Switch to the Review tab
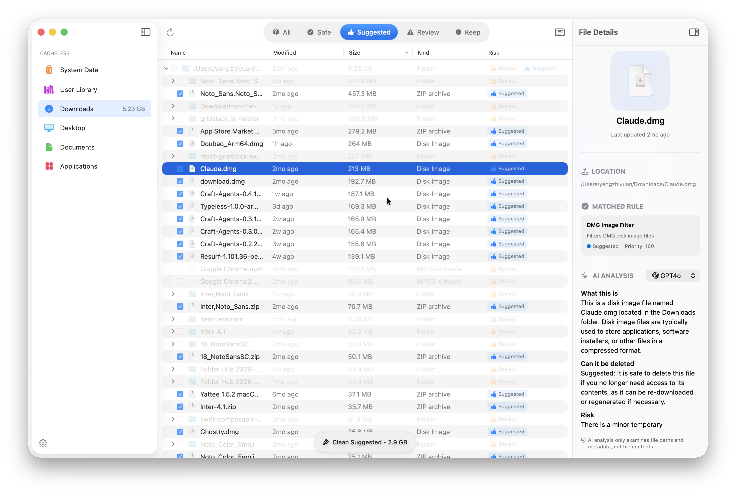This screenshot has width=736, height=495. coord(423,32)
